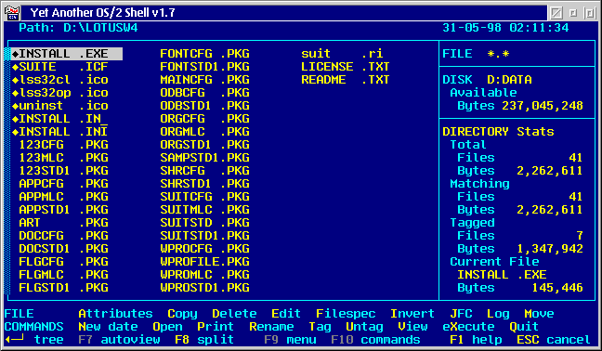Choose the Rename command
The image size is (602, 351).
click(x=271, y=327)
